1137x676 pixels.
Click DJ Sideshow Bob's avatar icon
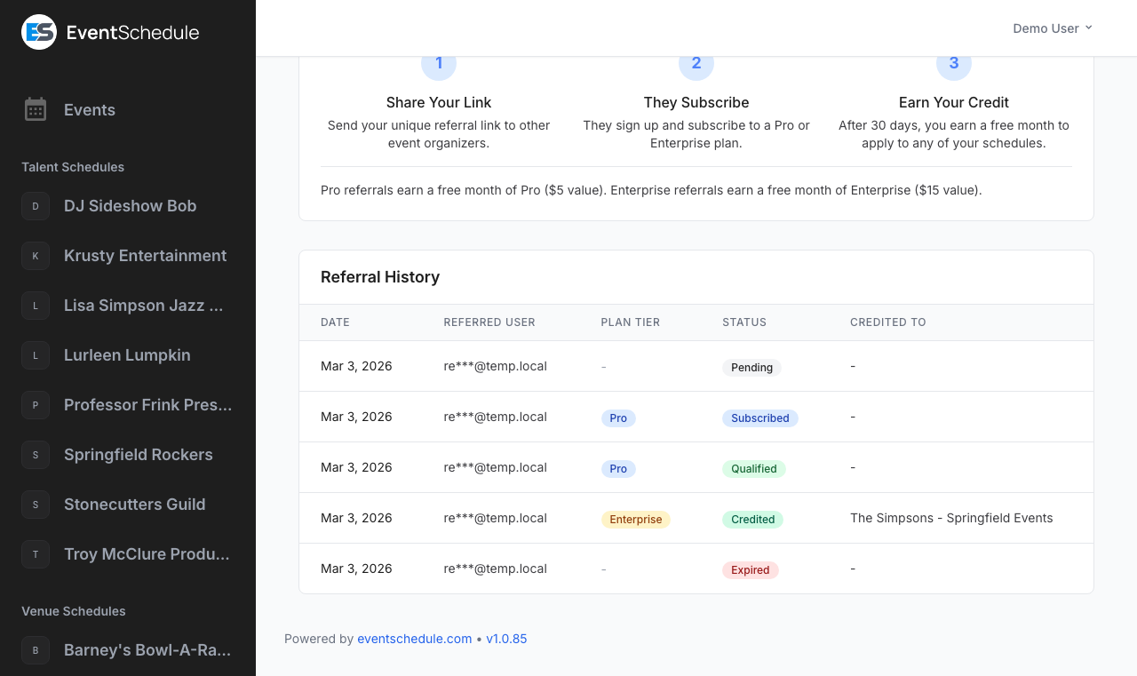[x=35, y=206]
